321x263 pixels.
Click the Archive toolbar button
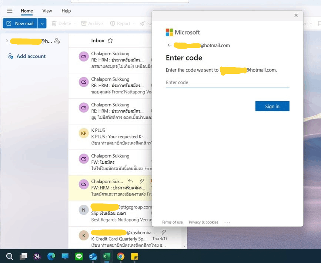click(x=92, y=23)
